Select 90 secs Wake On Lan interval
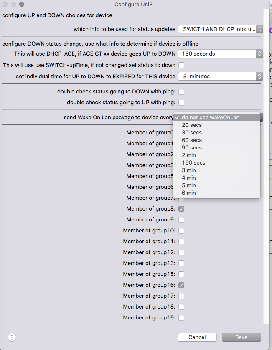The image size is (272, 350). pos(216,147)
